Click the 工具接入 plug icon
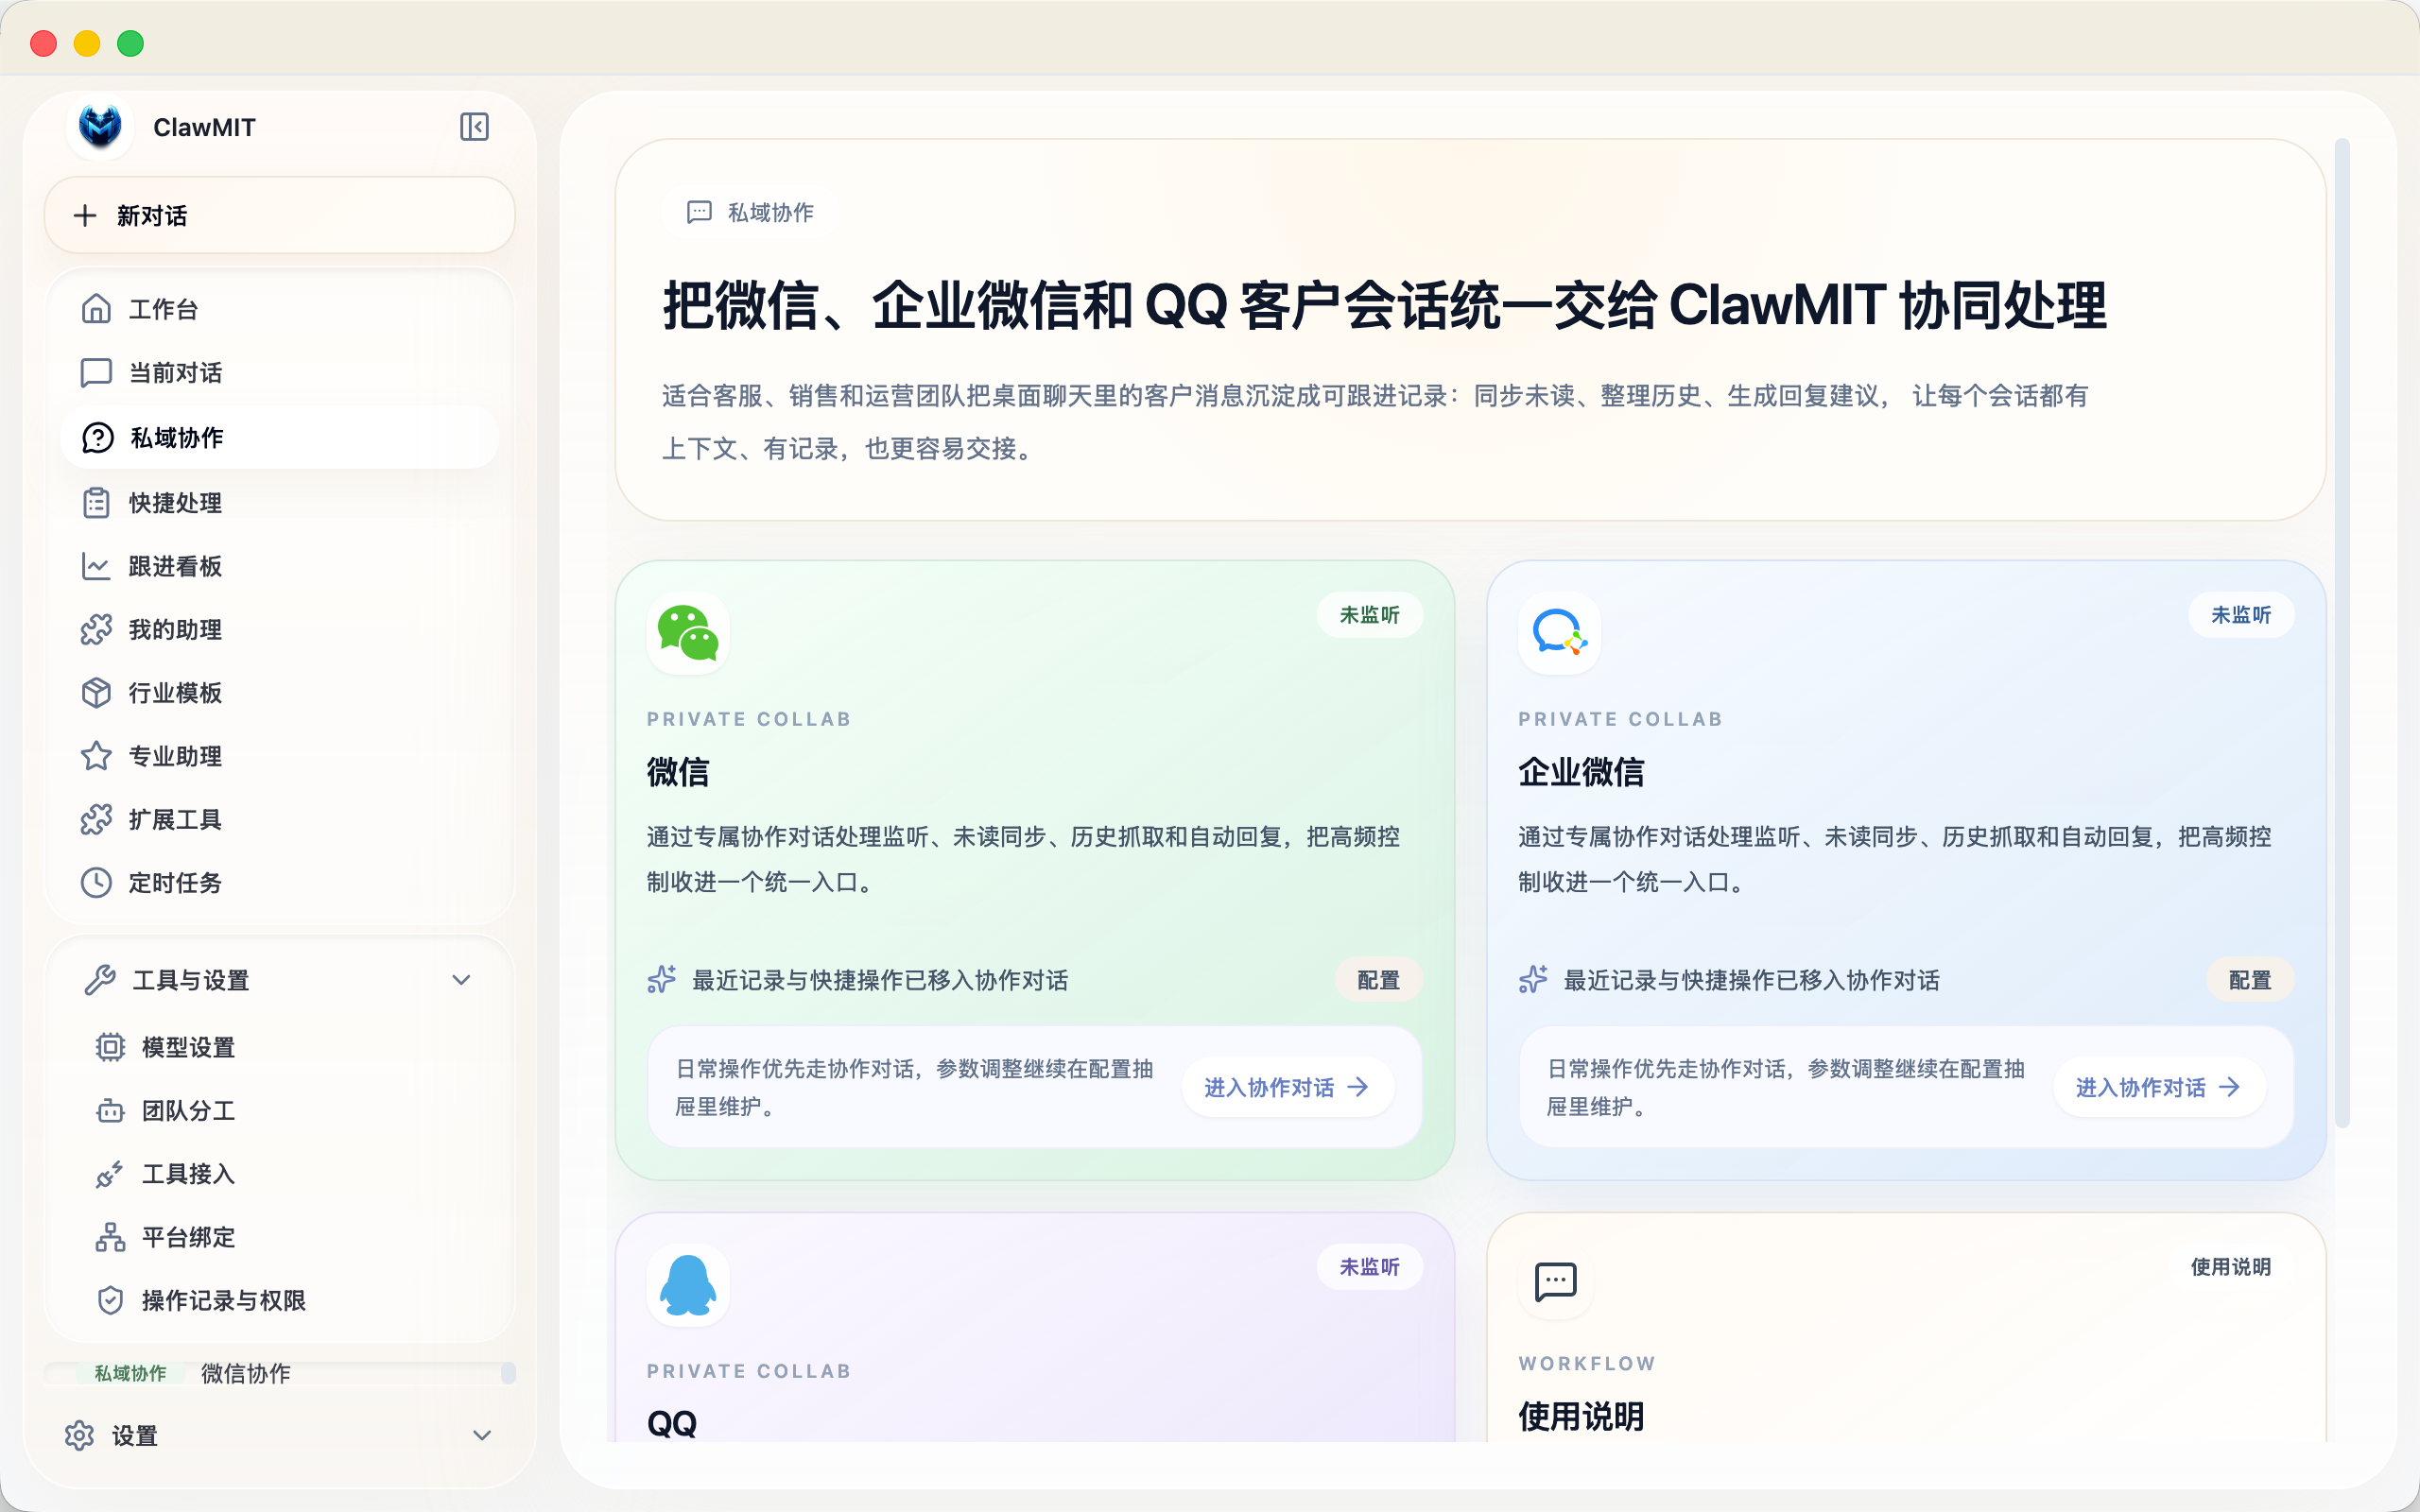This screenshot has width=2420, height=1512. click(x=110, y=1174)
